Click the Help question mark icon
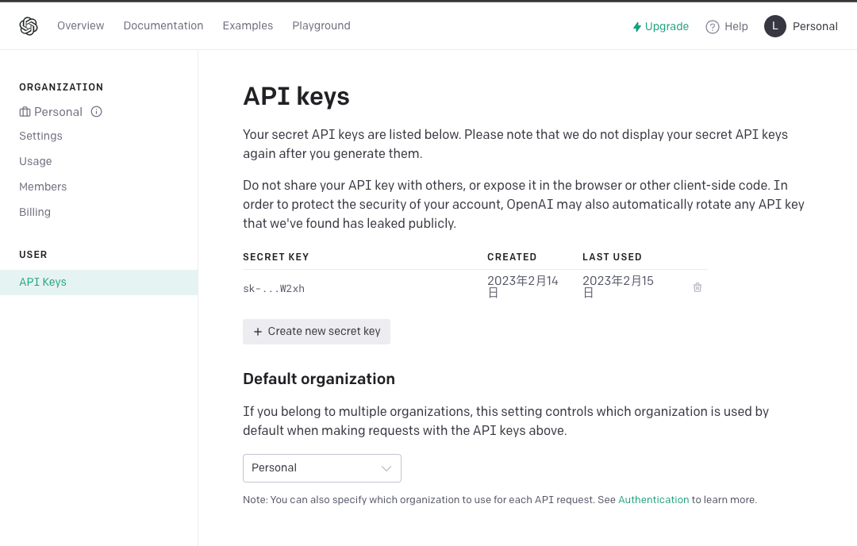 click(x=713, y=27)
